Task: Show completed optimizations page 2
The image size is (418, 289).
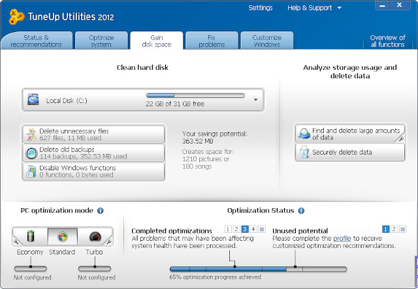Action: (x=236, y=229)
